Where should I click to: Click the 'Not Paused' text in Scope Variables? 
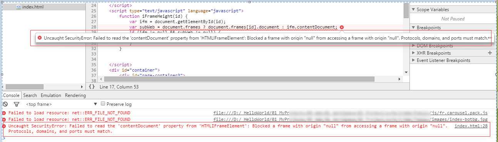[x=453, y=18]
